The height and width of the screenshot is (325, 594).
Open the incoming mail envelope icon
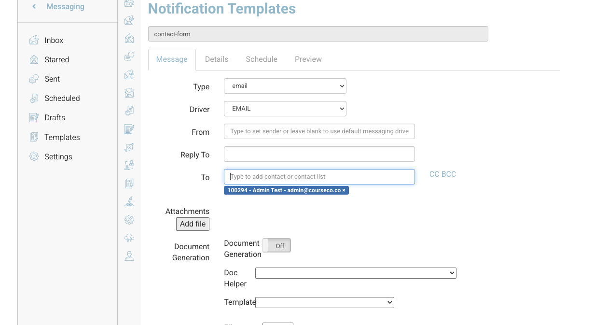129,20
